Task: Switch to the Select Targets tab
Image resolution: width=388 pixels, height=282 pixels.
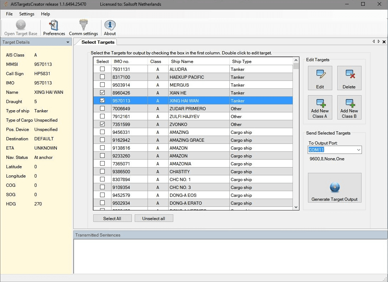Action: pos(98,42)
